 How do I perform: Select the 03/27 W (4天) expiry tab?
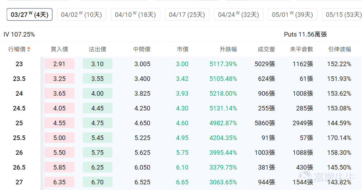pyautogui.click(x=30, y=14)
